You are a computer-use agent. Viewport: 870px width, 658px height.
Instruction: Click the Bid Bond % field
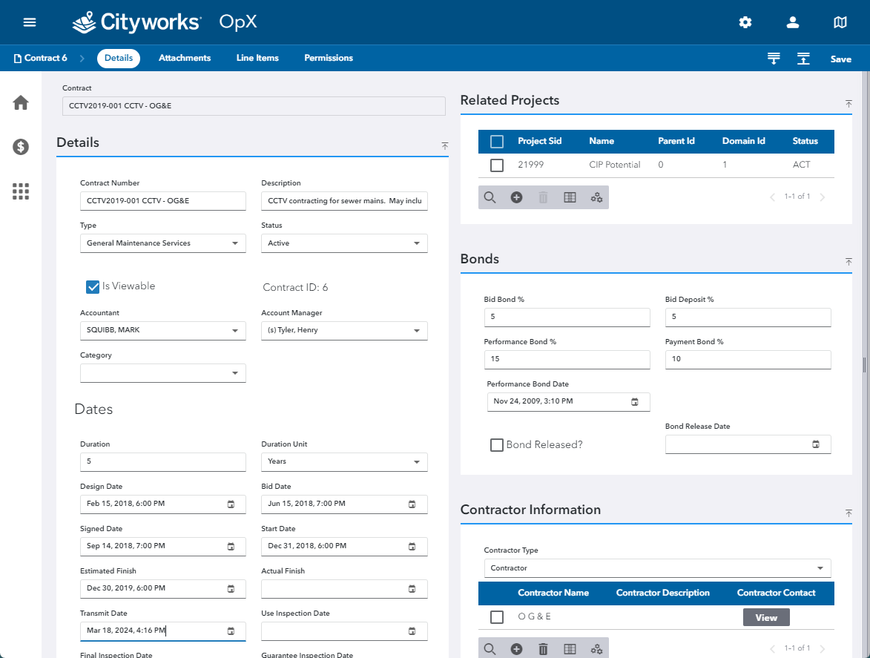pos(567,317)
